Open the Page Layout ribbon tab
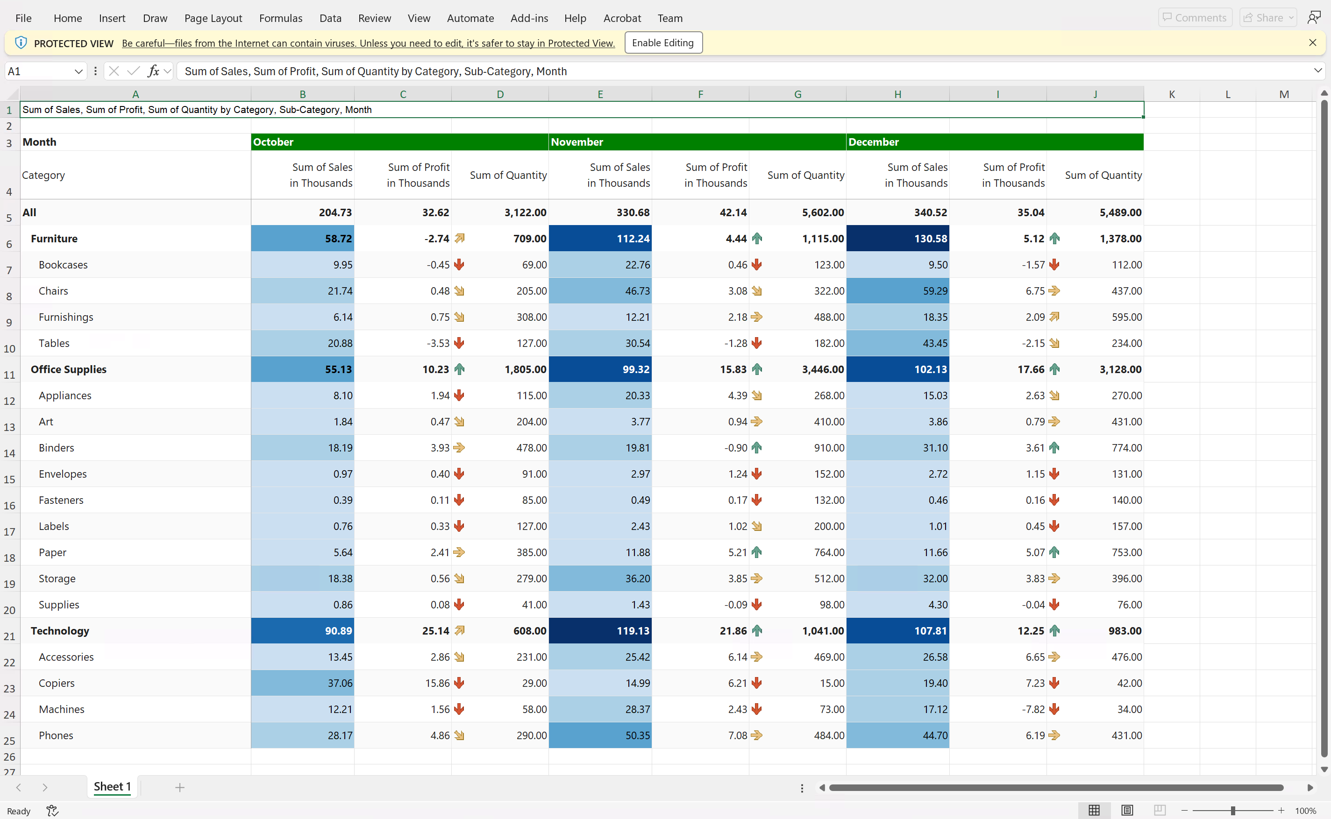Screen dimensions: 1331x819 213,18
